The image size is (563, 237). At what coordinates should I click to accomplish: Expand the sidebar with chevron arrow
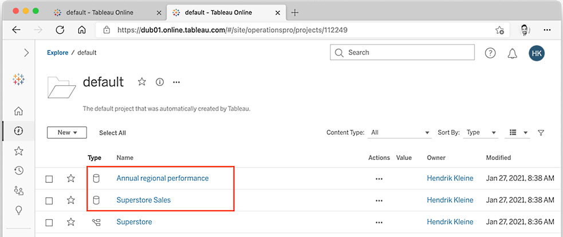pos(26,53)
